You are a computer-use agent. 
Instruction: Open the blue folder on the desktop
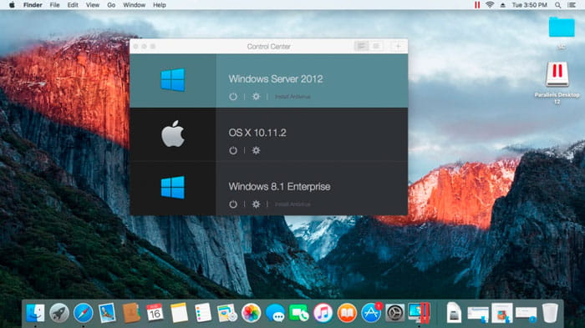tap(562, 28)
